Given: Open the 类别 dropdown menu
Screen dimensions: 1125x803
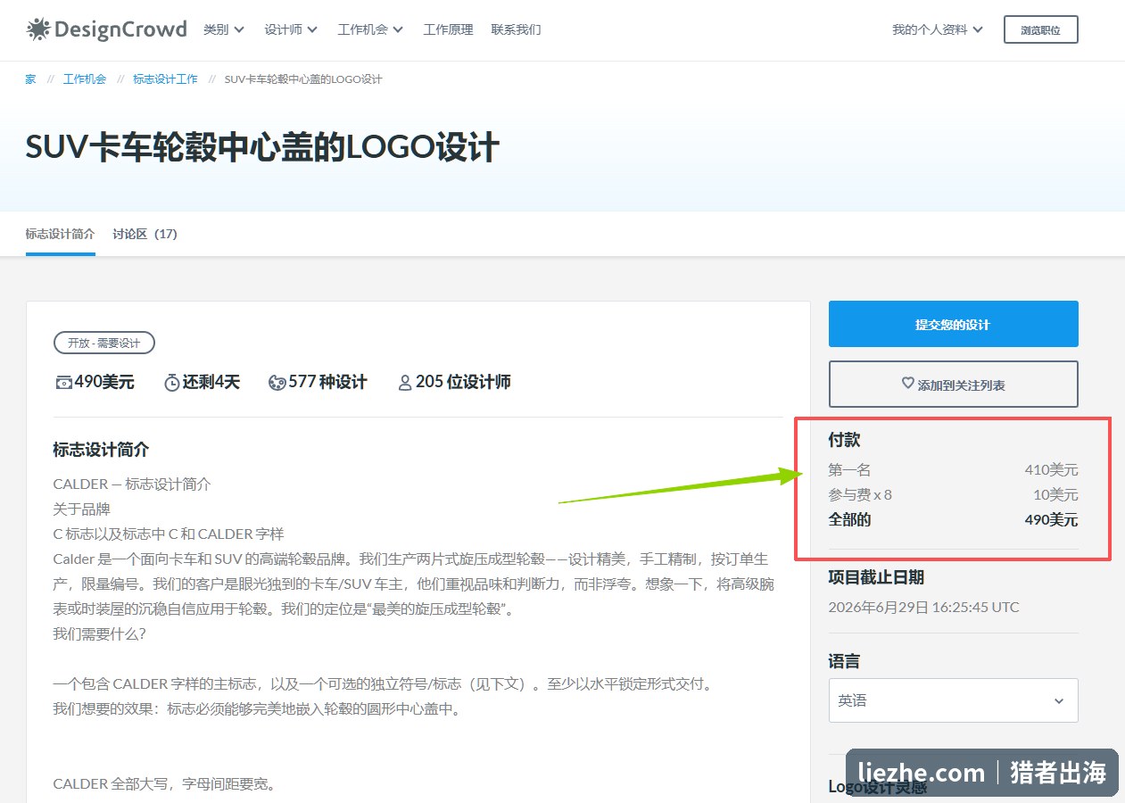Looking at the screenshot, I should tap(224, 29).
